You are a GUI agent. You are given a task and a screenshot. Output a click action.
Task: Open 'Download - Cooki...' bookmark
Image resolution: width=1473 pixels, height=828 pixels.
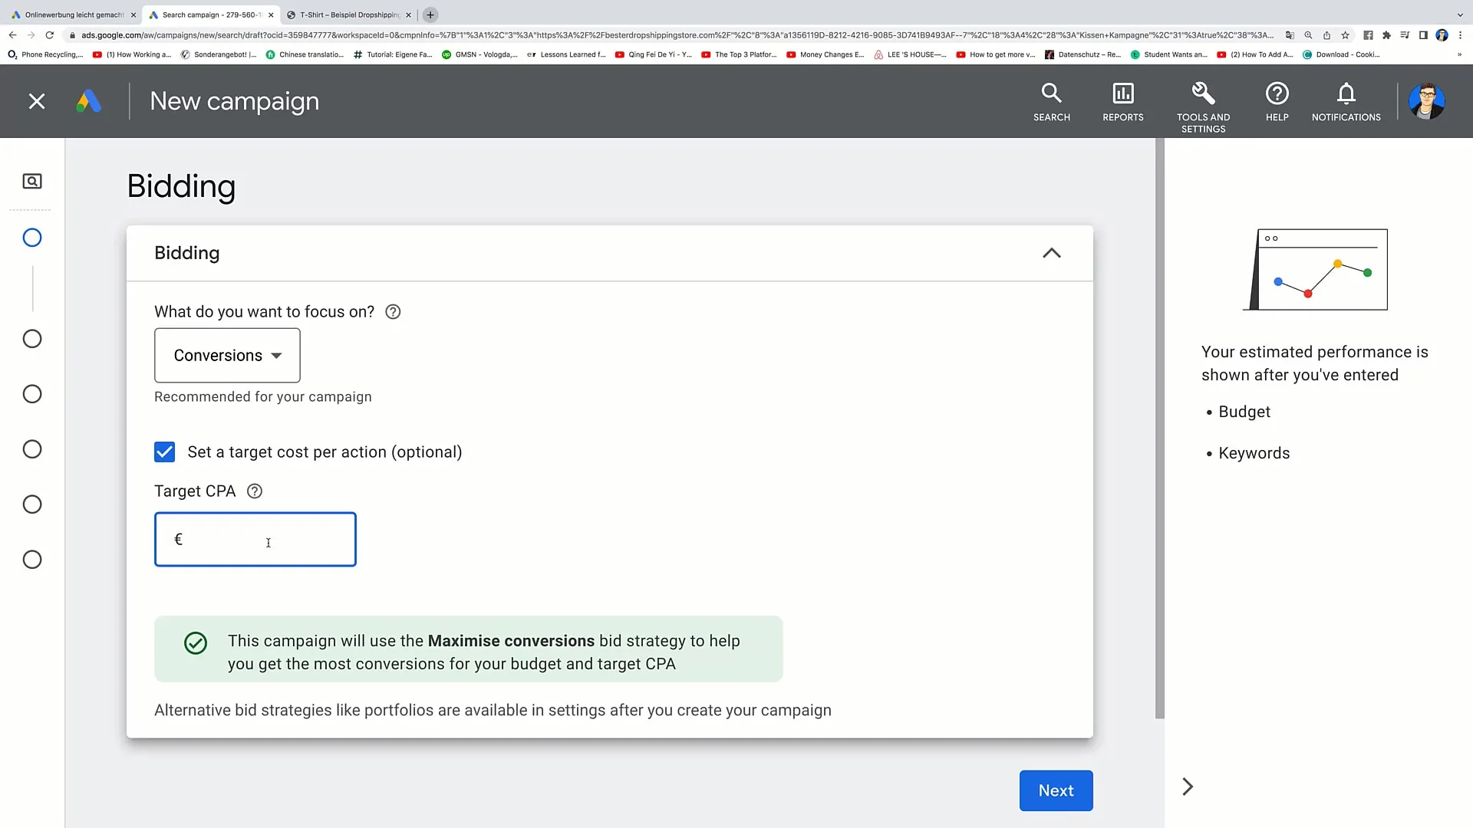pyautogui.click(x=1342, y=54)
